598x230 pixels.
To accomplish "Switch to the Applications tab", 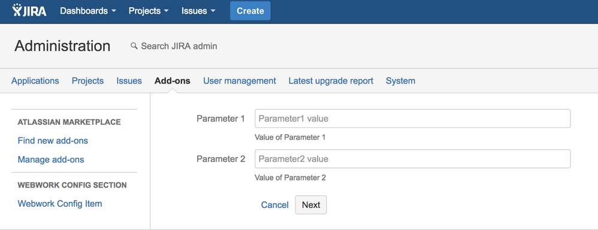I will point(35,81).
